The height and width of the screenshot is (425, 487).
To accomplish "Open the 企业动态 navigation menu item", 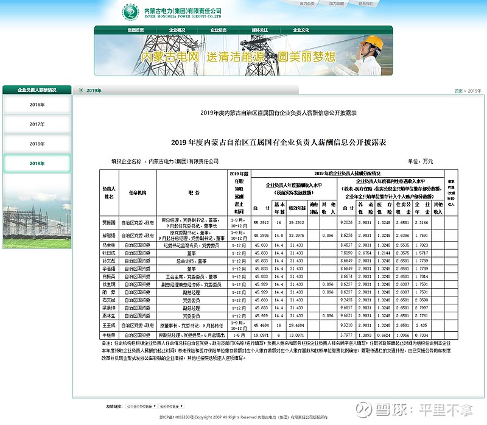I will [x=219, y=30].
